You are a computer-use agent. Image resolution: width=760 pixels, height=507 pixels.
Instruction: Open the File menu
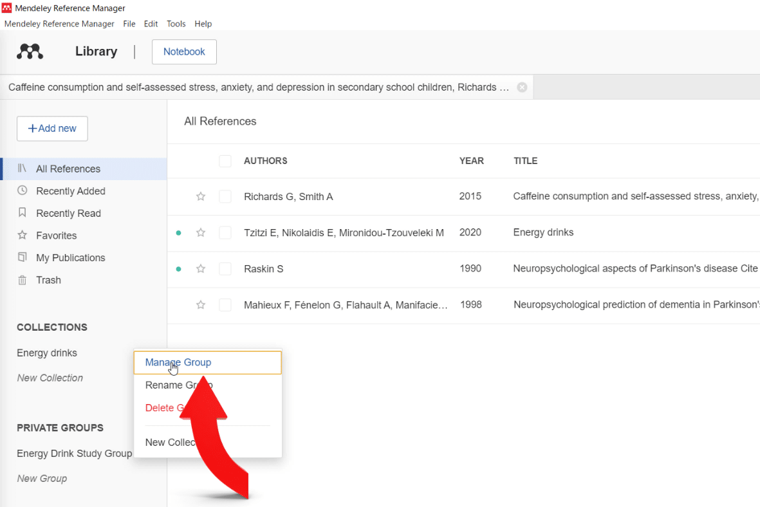[x=129, y=24]
